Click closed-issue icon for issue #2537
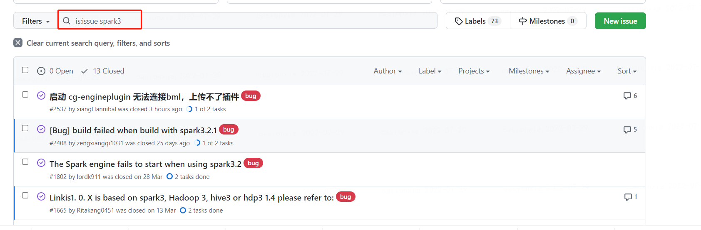 [41, 96]
